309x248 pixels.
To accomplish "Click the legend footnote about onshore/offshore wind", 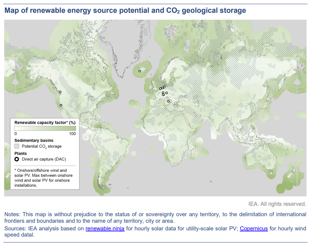I will tap(43, 178).
